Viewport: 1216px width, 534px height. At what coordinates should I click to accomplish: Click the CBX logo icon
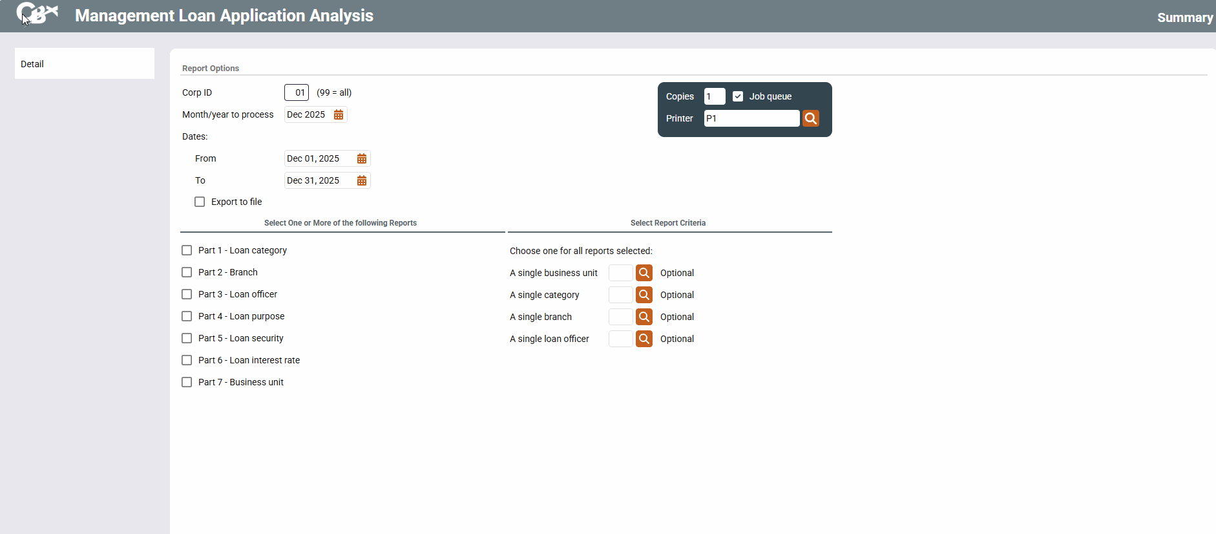tap(37, 14)
